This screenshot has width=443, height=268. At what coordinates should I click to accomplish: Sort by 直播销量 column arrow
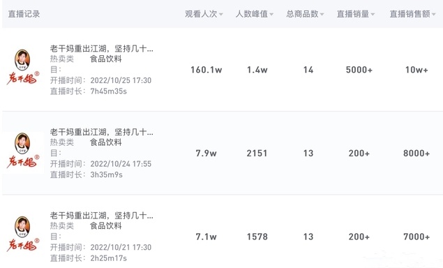pyautogui.click(x=373, y=14)
